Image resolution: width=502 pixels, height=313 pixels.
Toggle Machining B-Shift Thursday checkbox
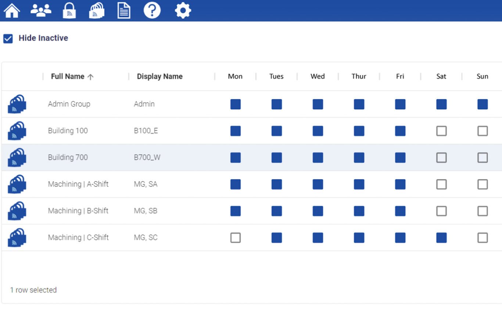[359, 211]
